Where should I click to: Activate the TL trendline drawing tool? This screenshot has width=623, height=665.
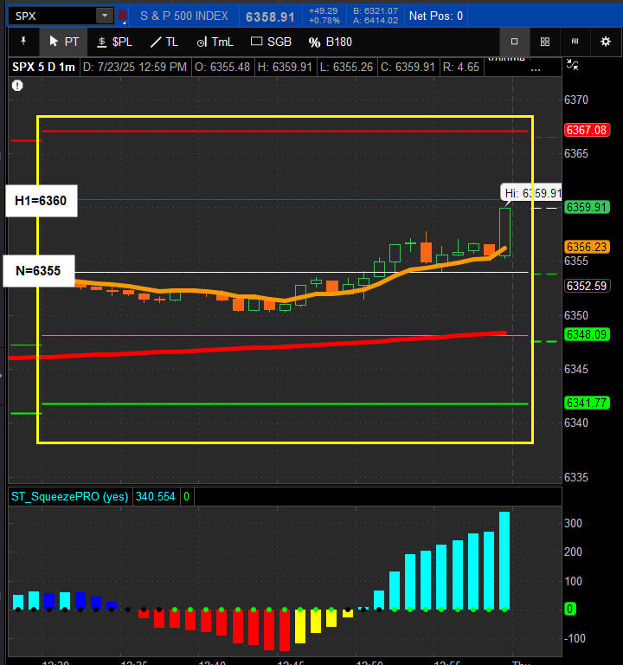click(x=164, y=42)
